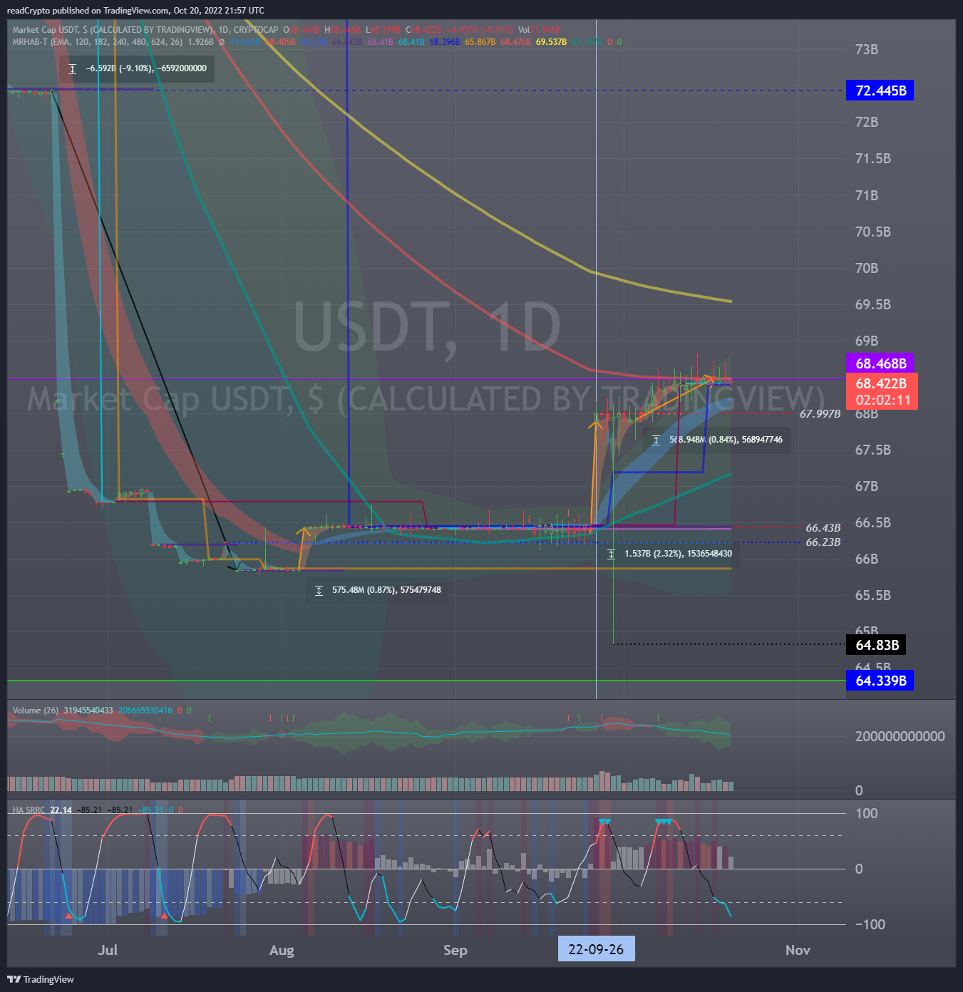This screenshot has height=992, width=963.
Task: Click the 66B price axis label
Action: click(x=867, y=559)
